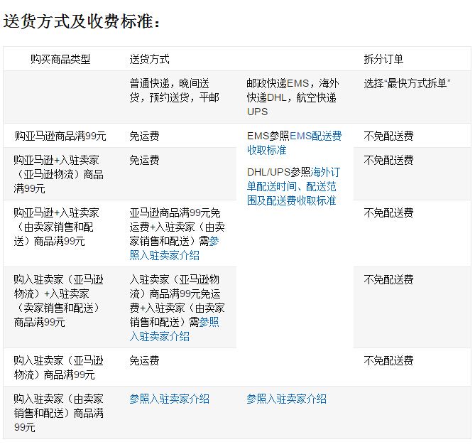Click the 选择"最快方式拆单" cell
Viewport: 475px width, 447px height.
pyautogui.click(x=407, y=83)
